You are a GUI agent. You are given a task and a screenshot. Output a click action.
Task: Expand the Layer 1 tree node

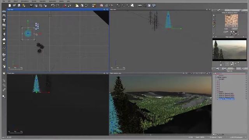tap(214, 73)
